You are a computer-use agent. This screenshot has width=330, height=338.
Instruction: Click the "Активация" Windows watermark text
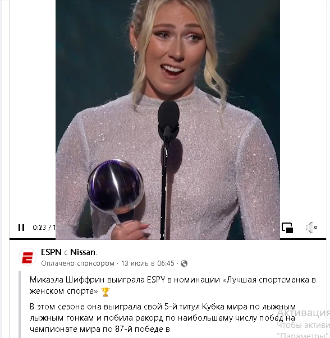(303, 313)
